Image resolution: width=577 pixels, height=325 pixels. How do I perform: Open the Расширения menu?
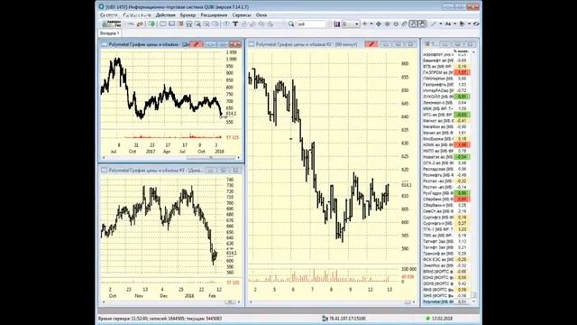click(x=214, y=15)
